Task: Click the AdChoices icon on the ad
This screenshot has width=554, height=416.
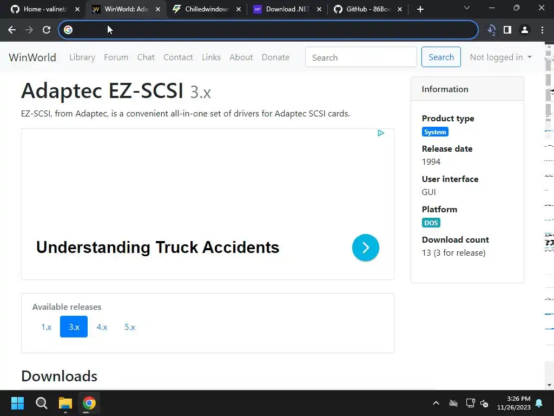Action: pos(381,133)
